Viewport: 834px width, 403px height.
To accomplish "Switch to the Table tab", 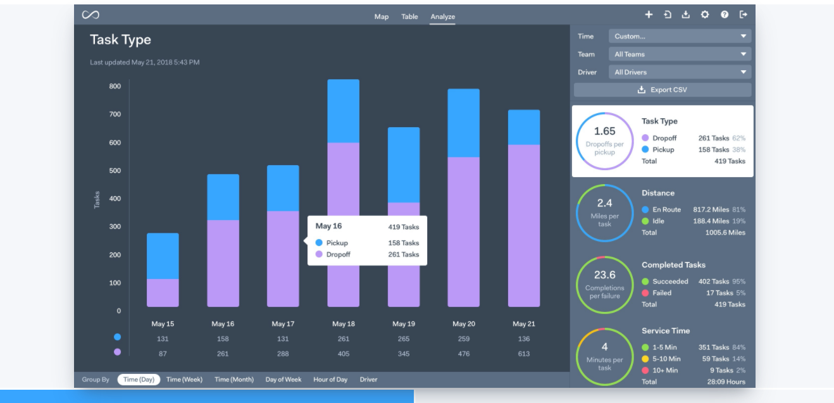I will (x=409, y=16).
